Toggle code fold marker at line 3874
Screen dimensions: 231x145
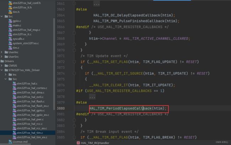pos(74,73)
